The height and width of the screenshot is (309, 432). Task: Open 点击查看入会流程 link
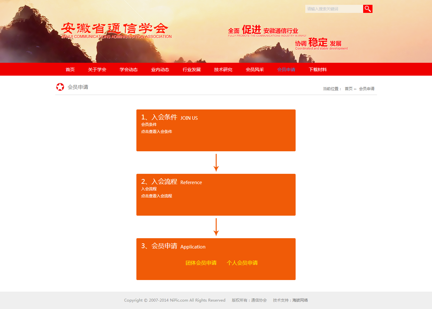click(x=157, y=196)
